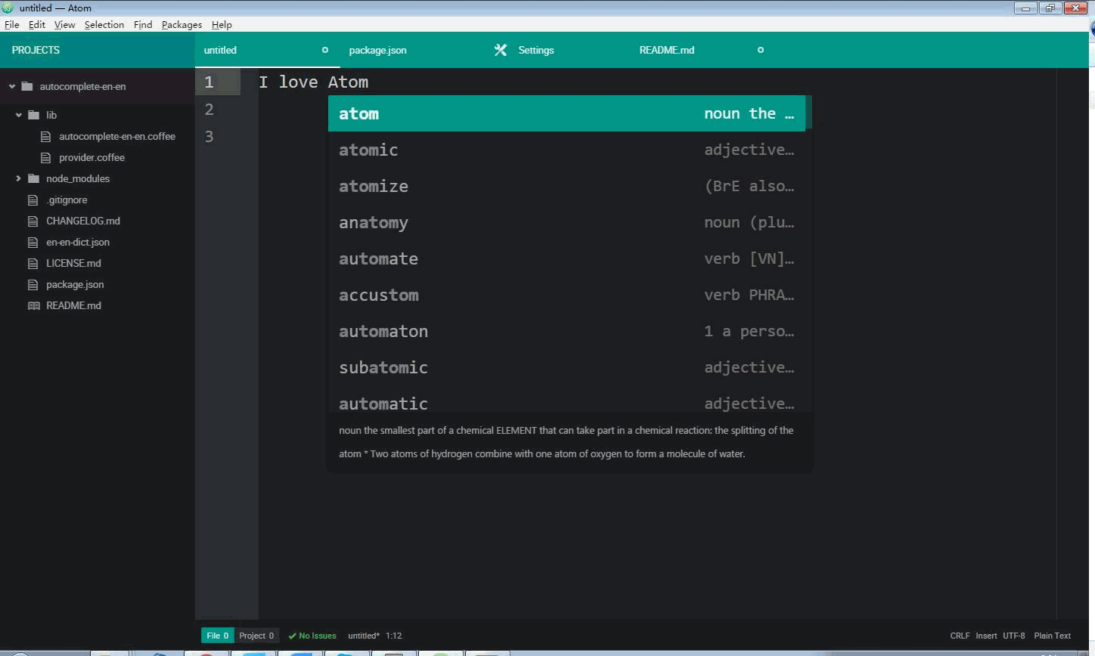Open autocomplete-en-en.coffee in the tree
Screen dimensions: 1095x656
click(117, 137)
